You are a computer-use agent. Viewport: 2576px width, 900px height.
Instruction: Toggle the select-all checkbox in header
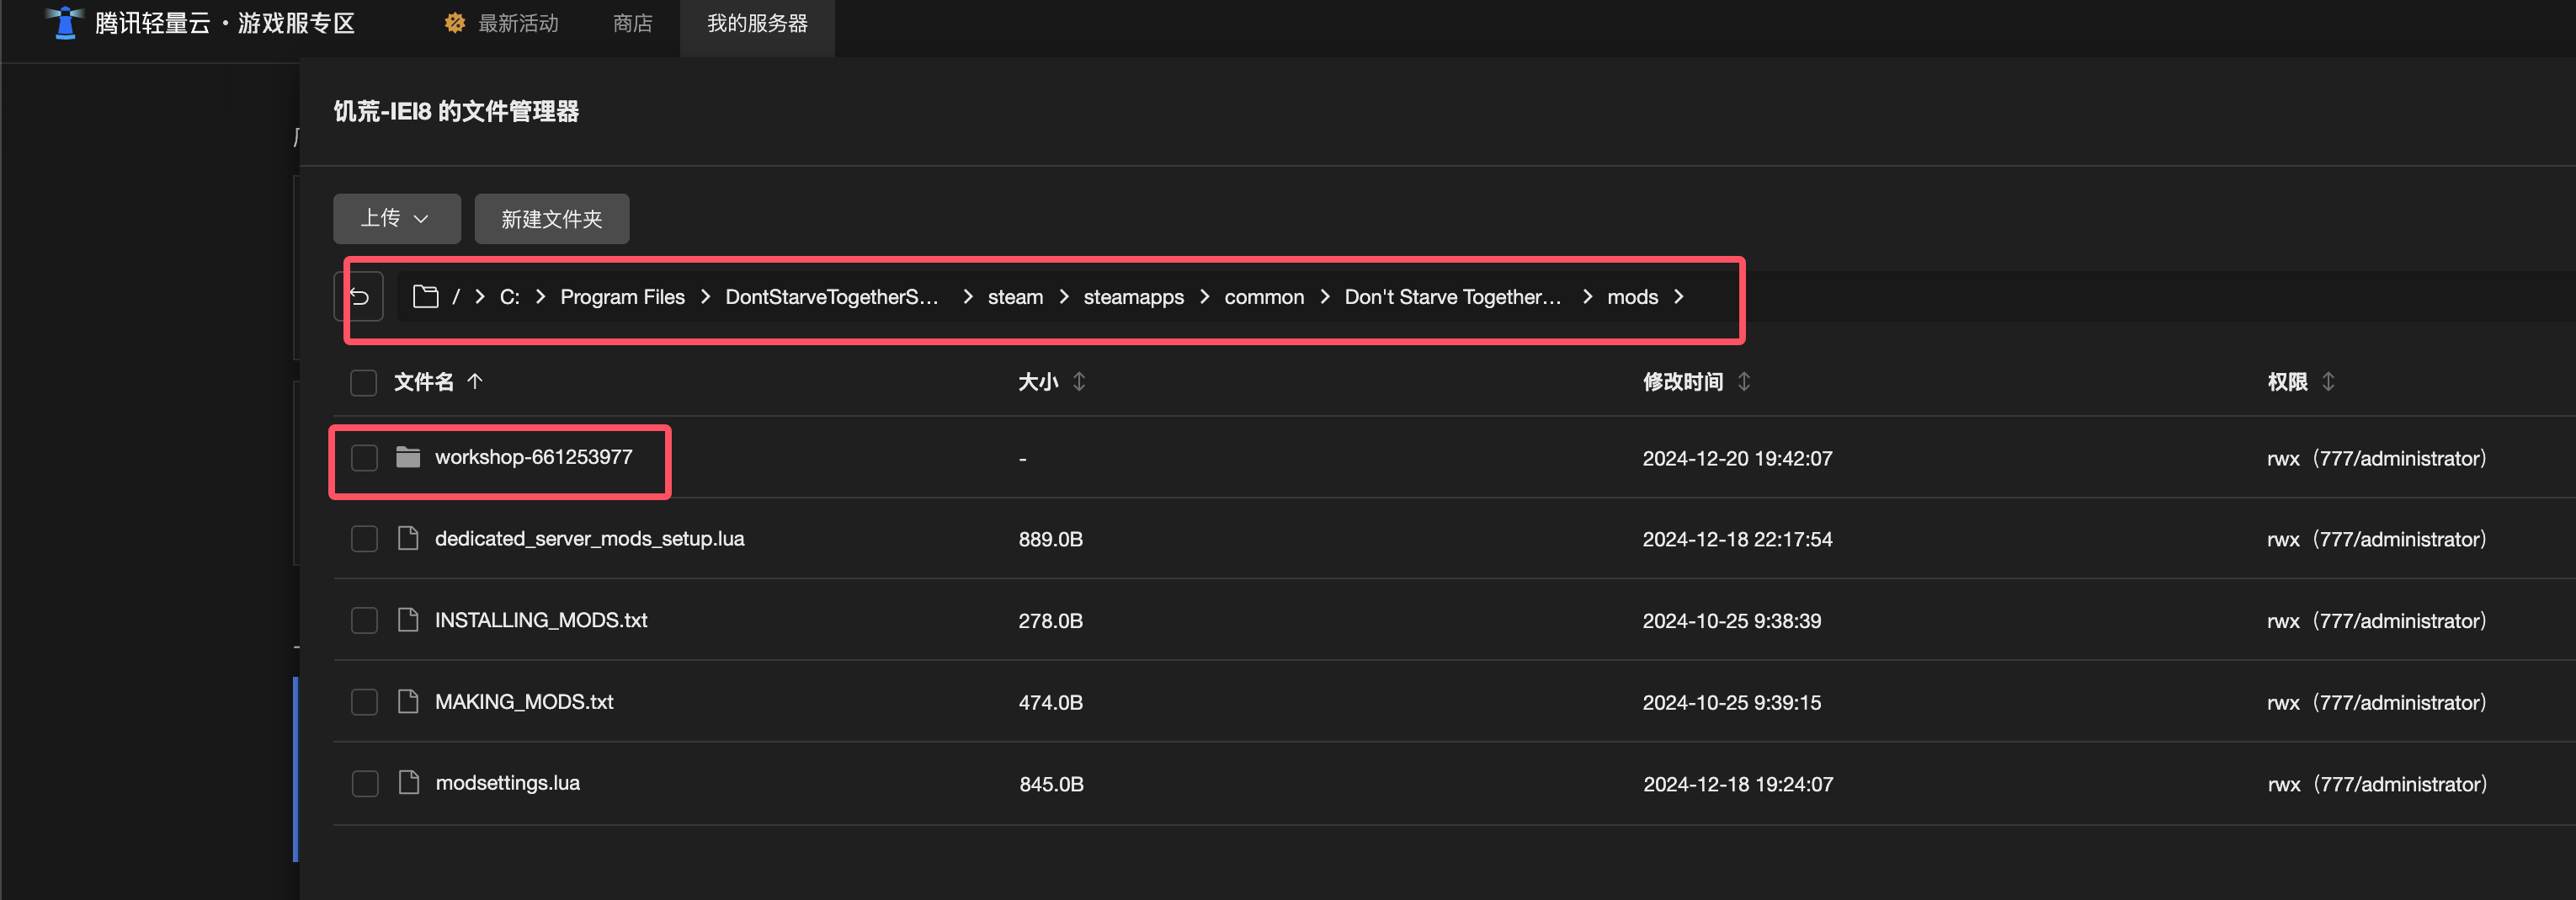[x=364, y=382]
